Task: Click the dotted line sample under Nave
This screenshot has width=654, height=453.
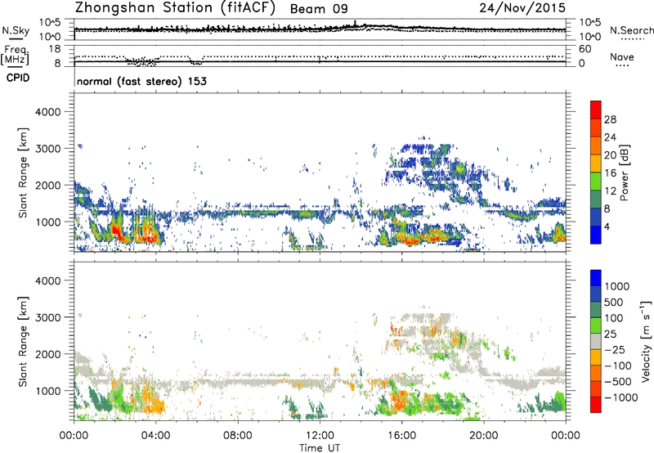Action: coord(622,66)
